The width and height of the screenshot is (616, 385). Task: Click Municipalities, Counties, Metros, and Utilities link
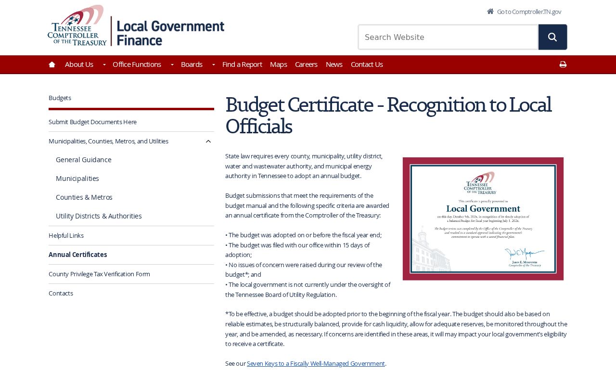point(108,141)
